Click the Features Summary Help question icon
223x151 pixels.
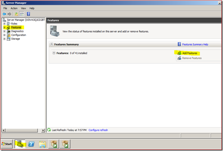coord(179,44)
